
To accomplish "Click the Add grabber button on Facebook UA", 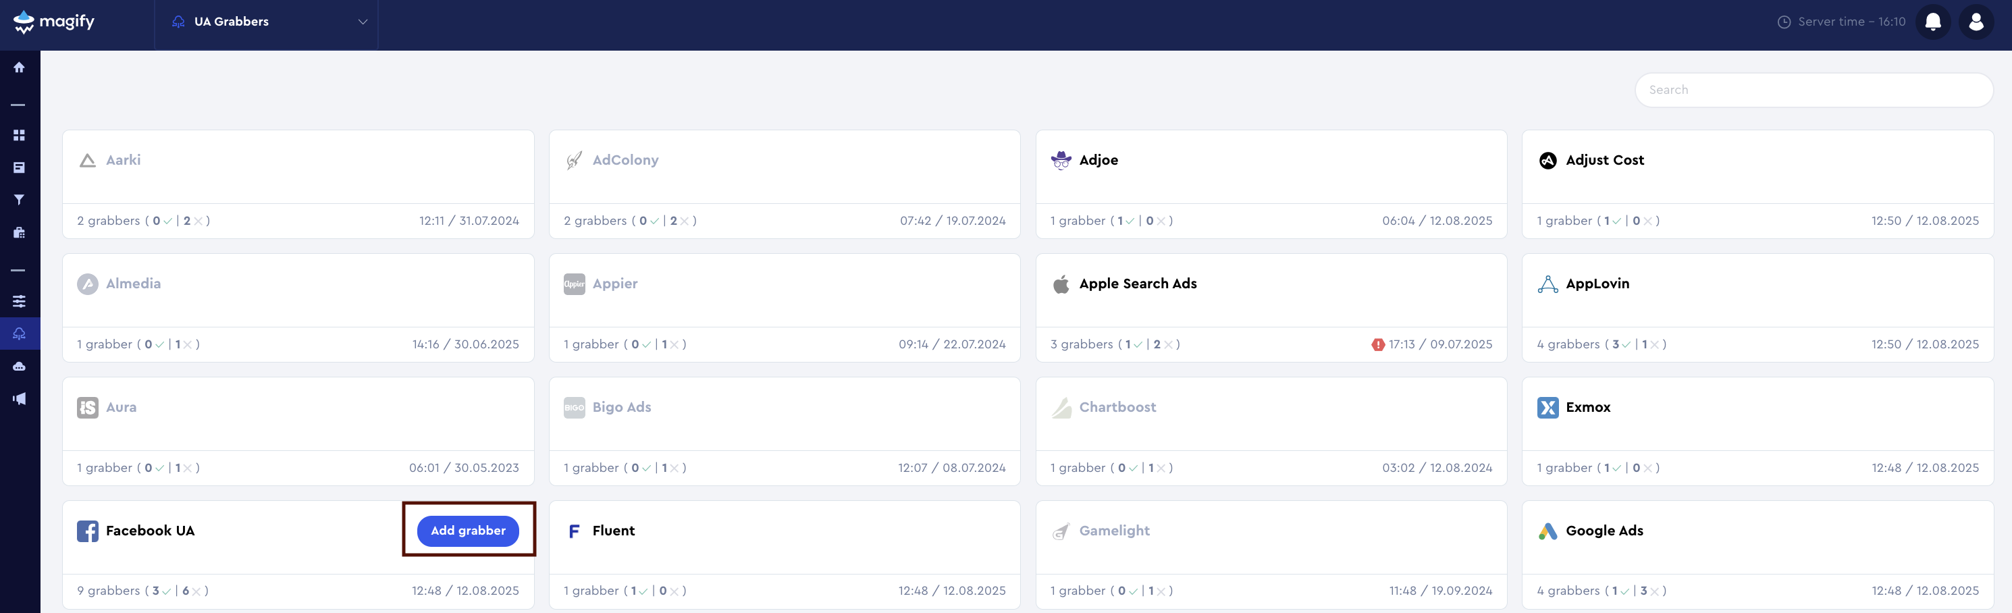I will (468, 531).
